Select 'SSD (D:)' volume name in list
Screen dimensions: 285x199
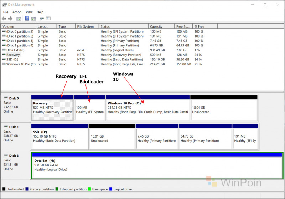[12, 59]
